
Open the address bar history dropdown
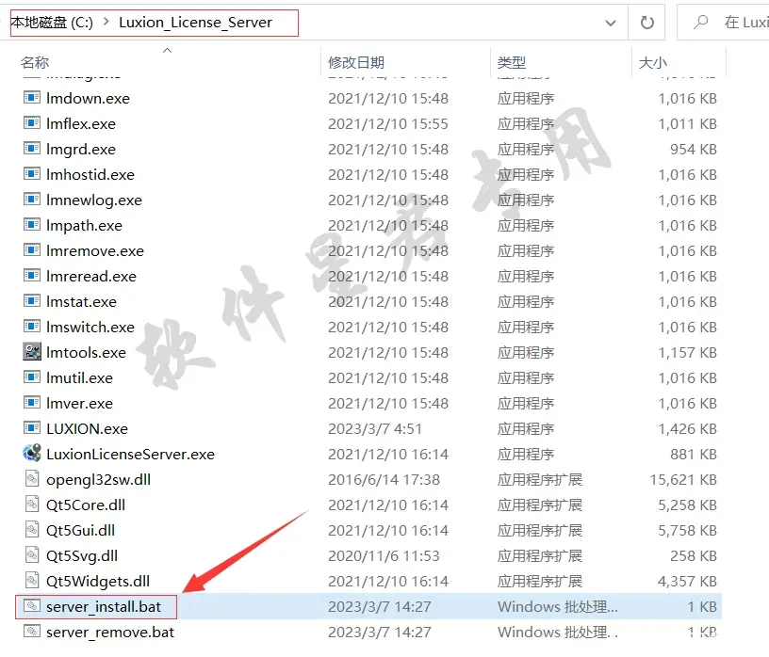[x=610, y=23]
